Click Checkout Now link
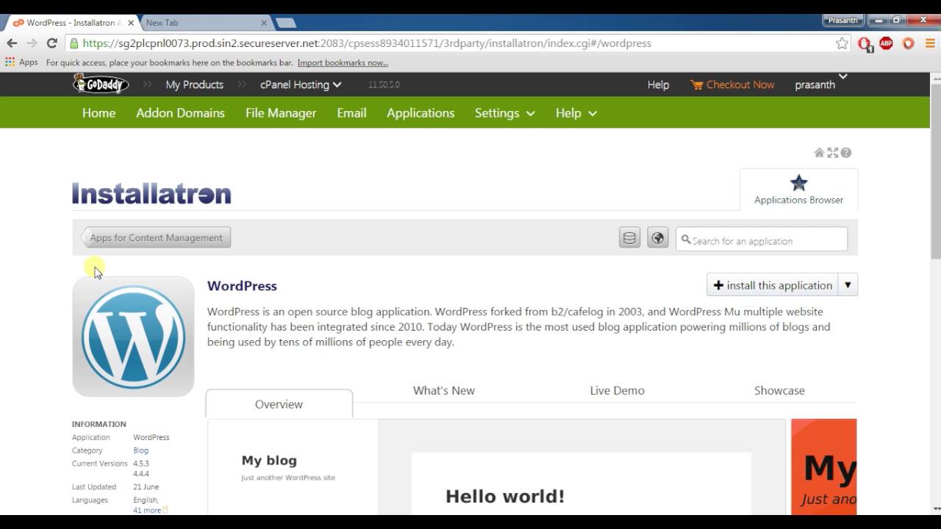 [740, 84]
